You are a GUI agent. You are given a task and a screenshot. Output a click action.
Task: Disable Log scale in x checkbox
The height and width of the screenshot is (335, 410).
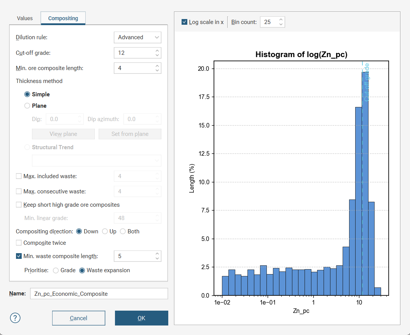point(185,22)
